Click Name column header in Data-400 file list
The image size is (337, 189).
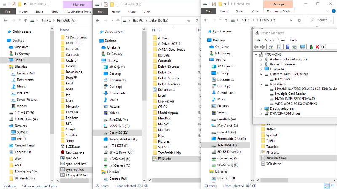(x=157, y=30)
